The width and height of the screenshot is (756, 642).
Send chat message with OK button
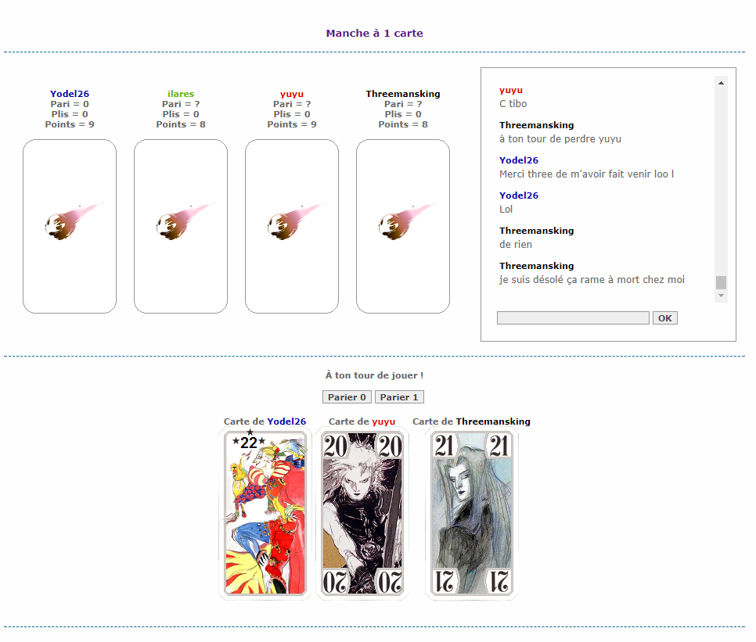[x=665, y=317]
